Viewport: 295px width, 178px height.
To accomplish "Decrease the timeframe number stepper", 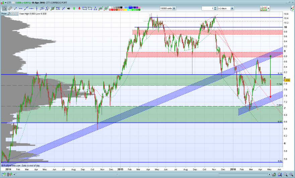I will click(215, 9).
